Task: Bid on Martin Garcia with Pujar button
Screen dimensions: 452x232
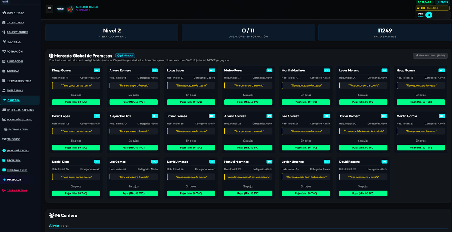Action: (421, 148)
